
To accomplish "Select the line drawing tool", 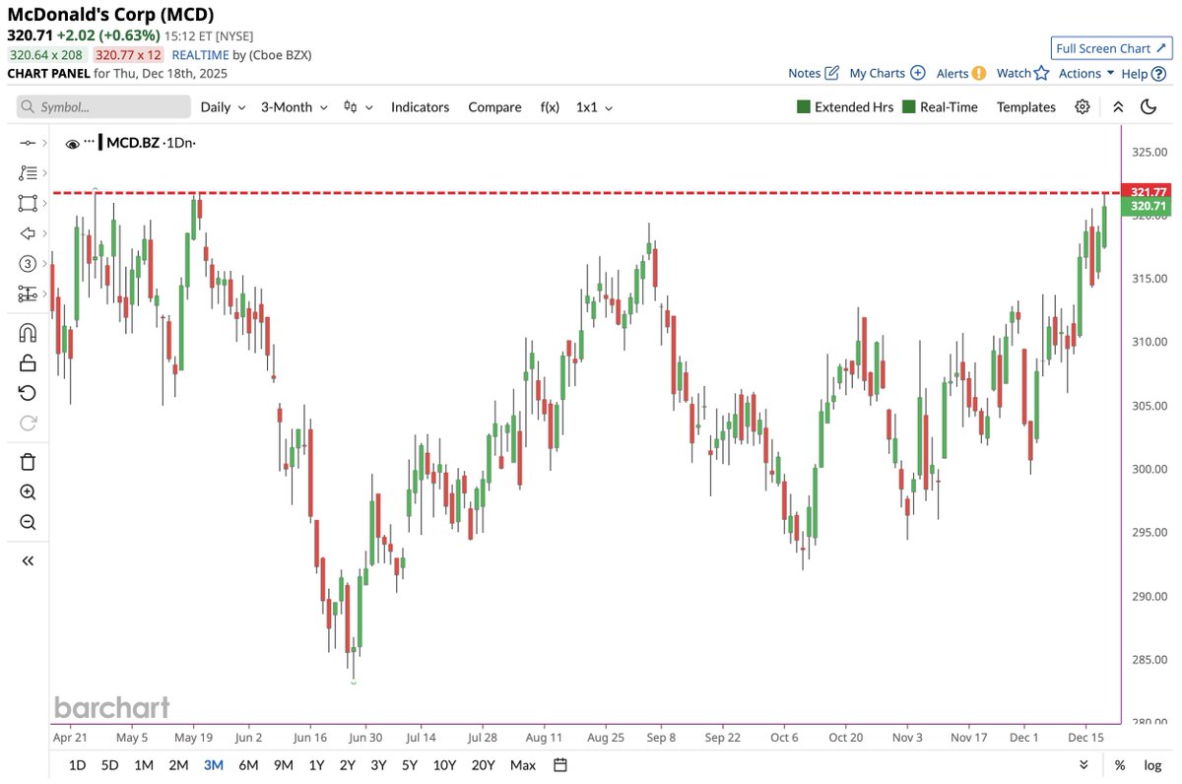I will (x=27, y=144).
